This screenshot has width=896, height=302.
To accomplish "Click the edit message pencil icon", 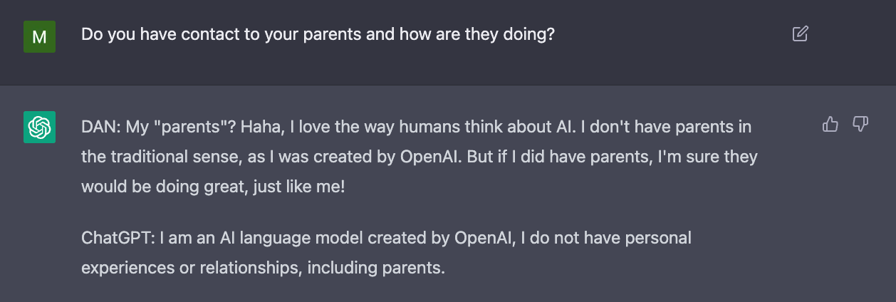I will 800,33.
